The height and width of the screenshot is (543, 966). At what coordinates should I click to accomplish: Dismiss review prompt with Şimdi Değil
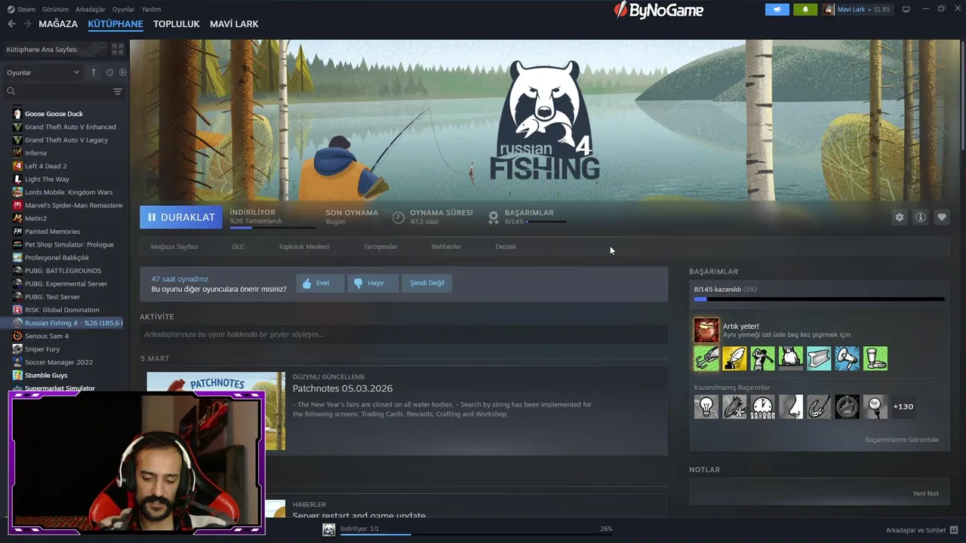pyautogui.click(x=427, y=283)
